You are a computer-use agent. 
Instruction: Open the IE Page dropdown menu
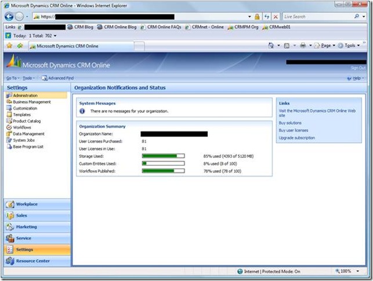(x=327, y=46)
